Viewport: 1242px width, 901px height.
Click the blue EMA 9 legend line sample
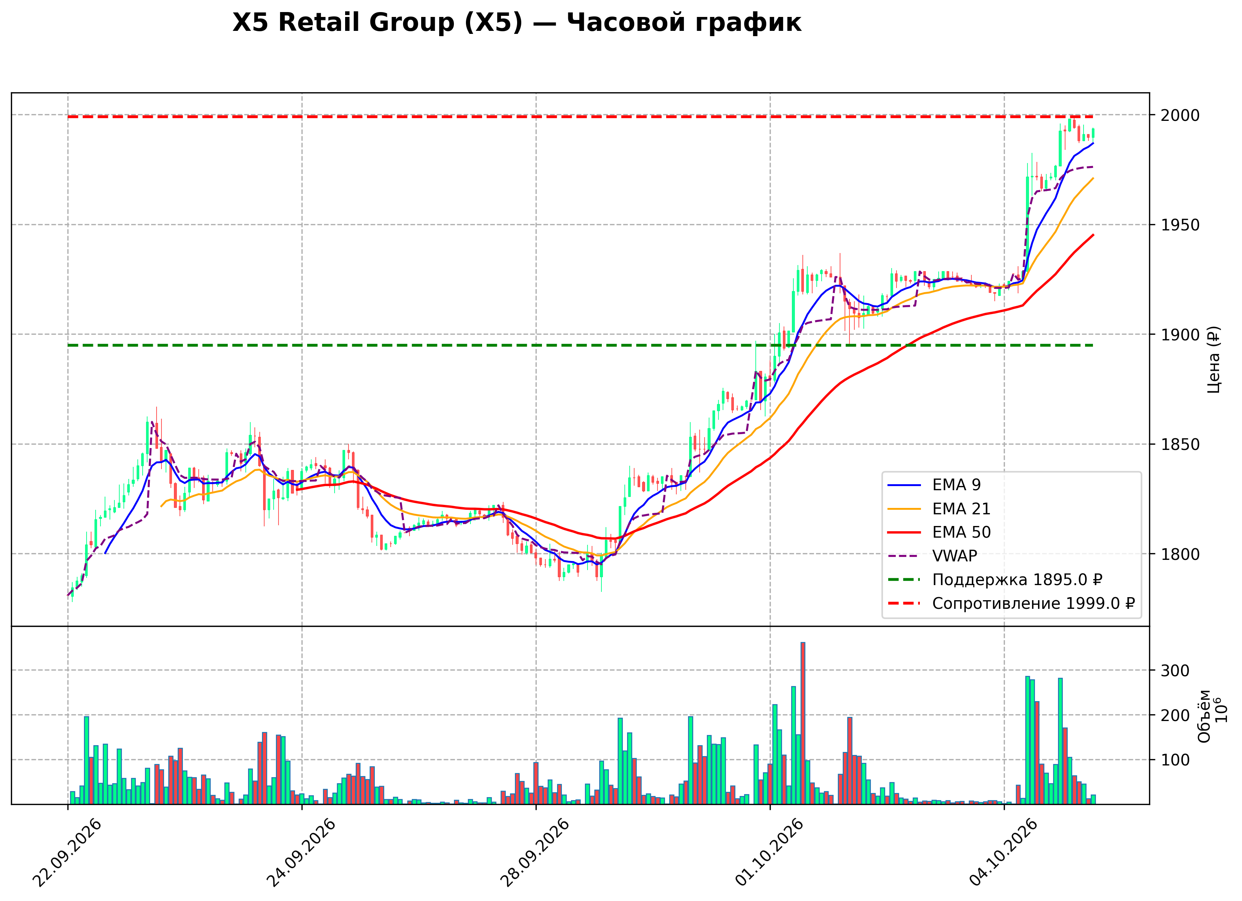pyautogui.click(x=904, y=485)
